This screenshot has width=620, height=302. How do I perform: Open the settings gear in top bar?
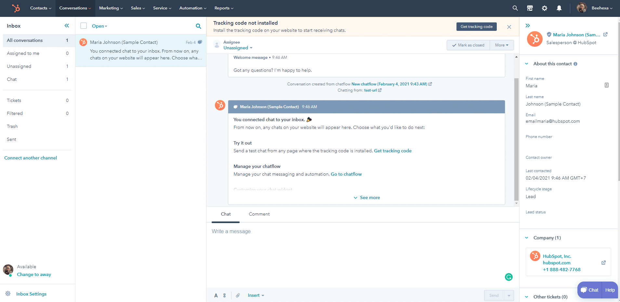coord(545,8)
